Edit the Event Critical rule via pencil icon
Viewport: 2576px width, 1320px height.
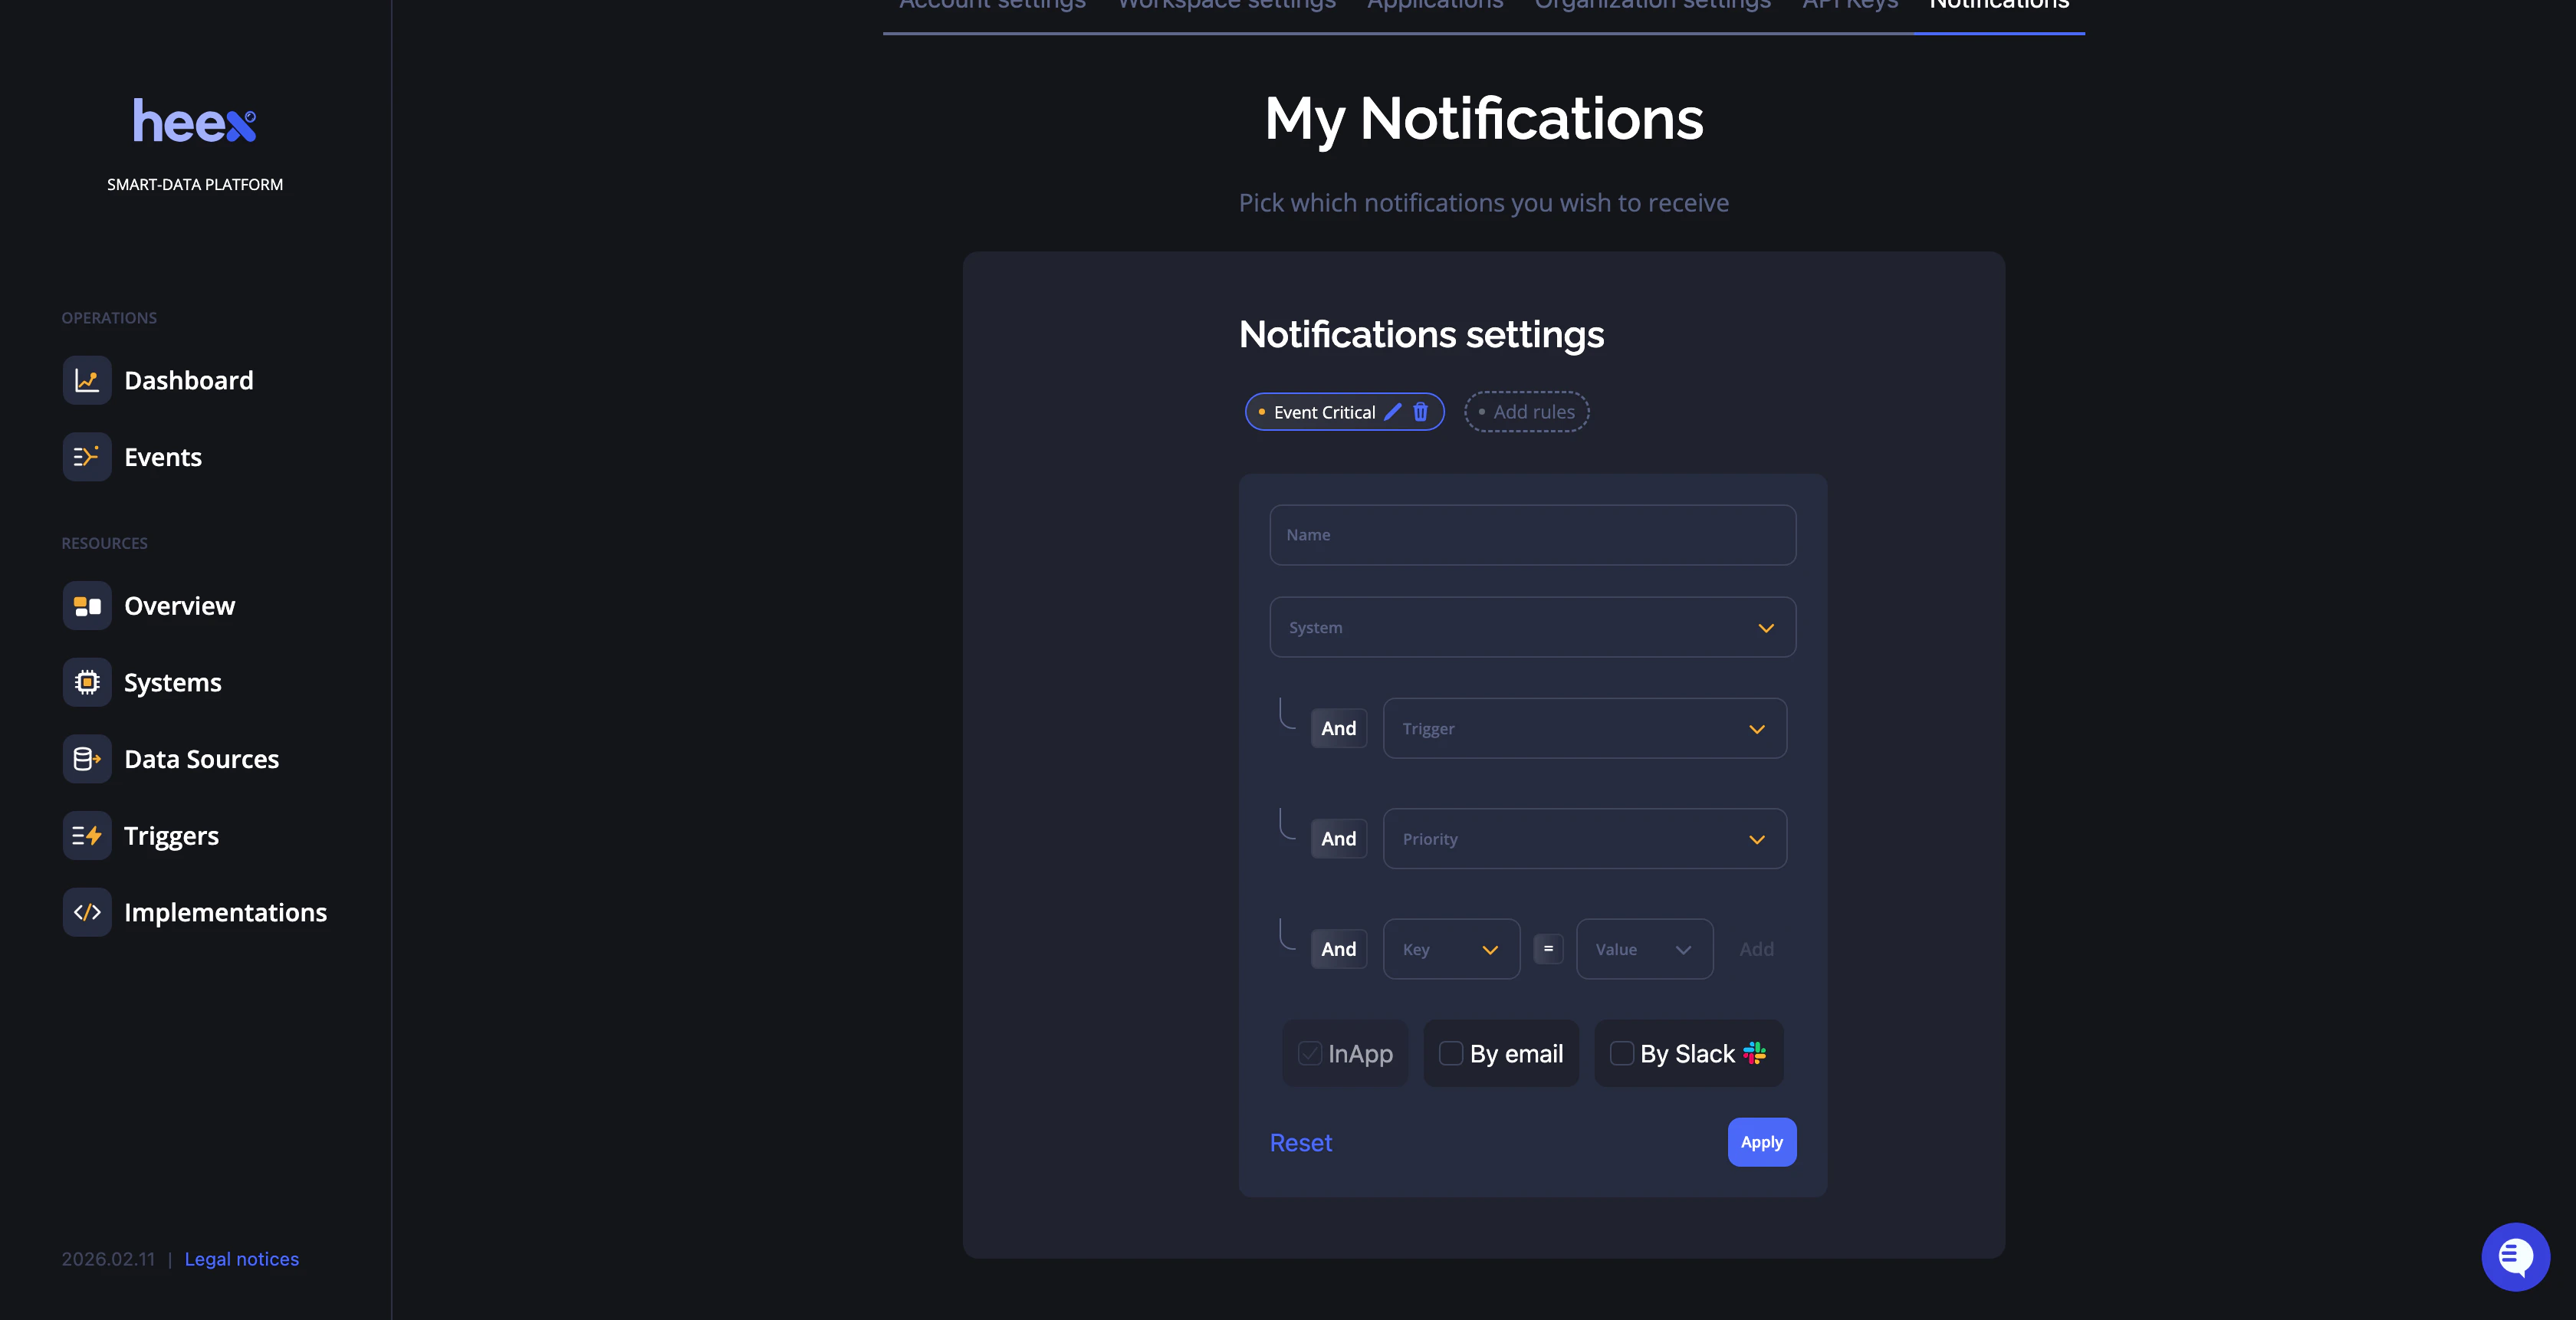pyautogui.click(x=1394, y=412)
